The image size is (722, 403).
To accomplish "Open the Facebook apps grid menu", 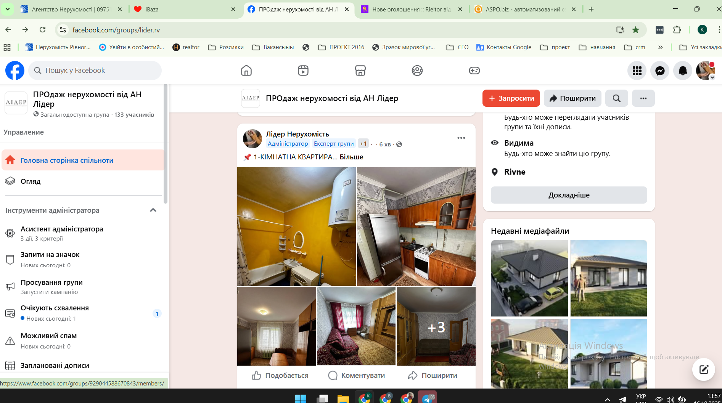I will tap(637, 71).
